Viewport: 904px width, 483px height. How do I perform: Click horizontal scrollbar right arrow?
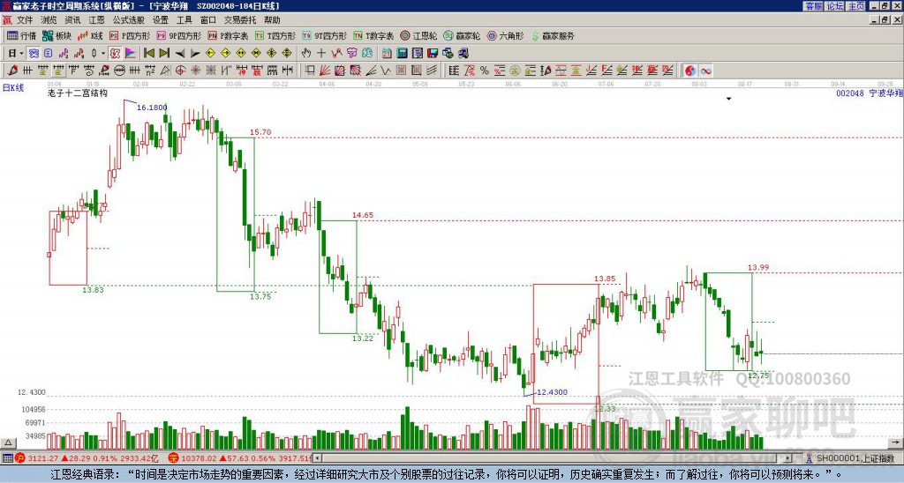click(x=788, y=458)
